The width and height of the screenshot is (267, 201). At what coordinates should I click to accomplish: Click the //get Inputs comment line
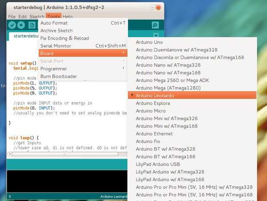pyautogui.click(x=27, y=143)
